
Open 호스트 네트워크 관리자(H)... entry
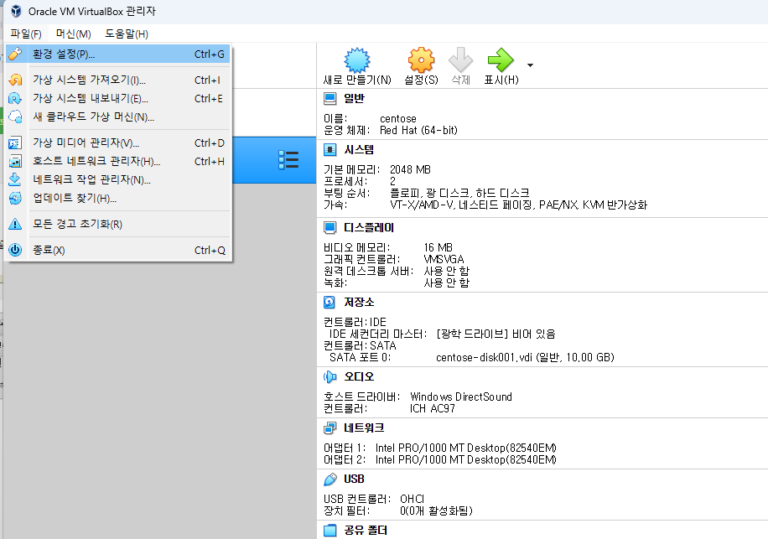tap(118, 161)
